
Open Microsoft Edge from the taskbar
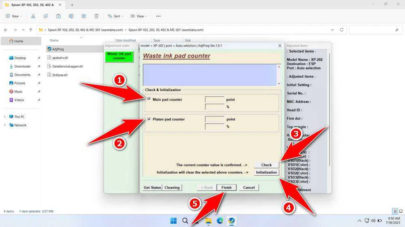220,221
